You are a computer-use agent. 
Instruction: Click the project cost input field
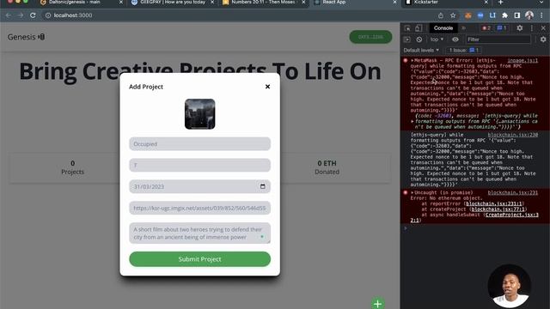click(x=200, y=165)
